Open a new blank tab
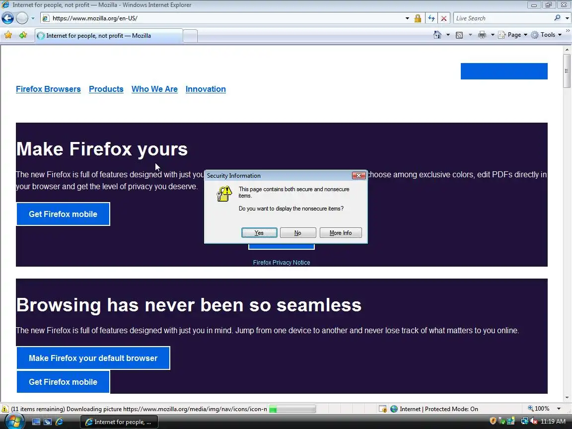The height and width of the screenshot is (429, 572). pos(190,36)
